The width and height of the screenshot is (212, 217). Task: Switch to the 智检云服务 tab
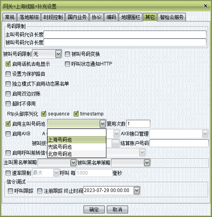172,17
